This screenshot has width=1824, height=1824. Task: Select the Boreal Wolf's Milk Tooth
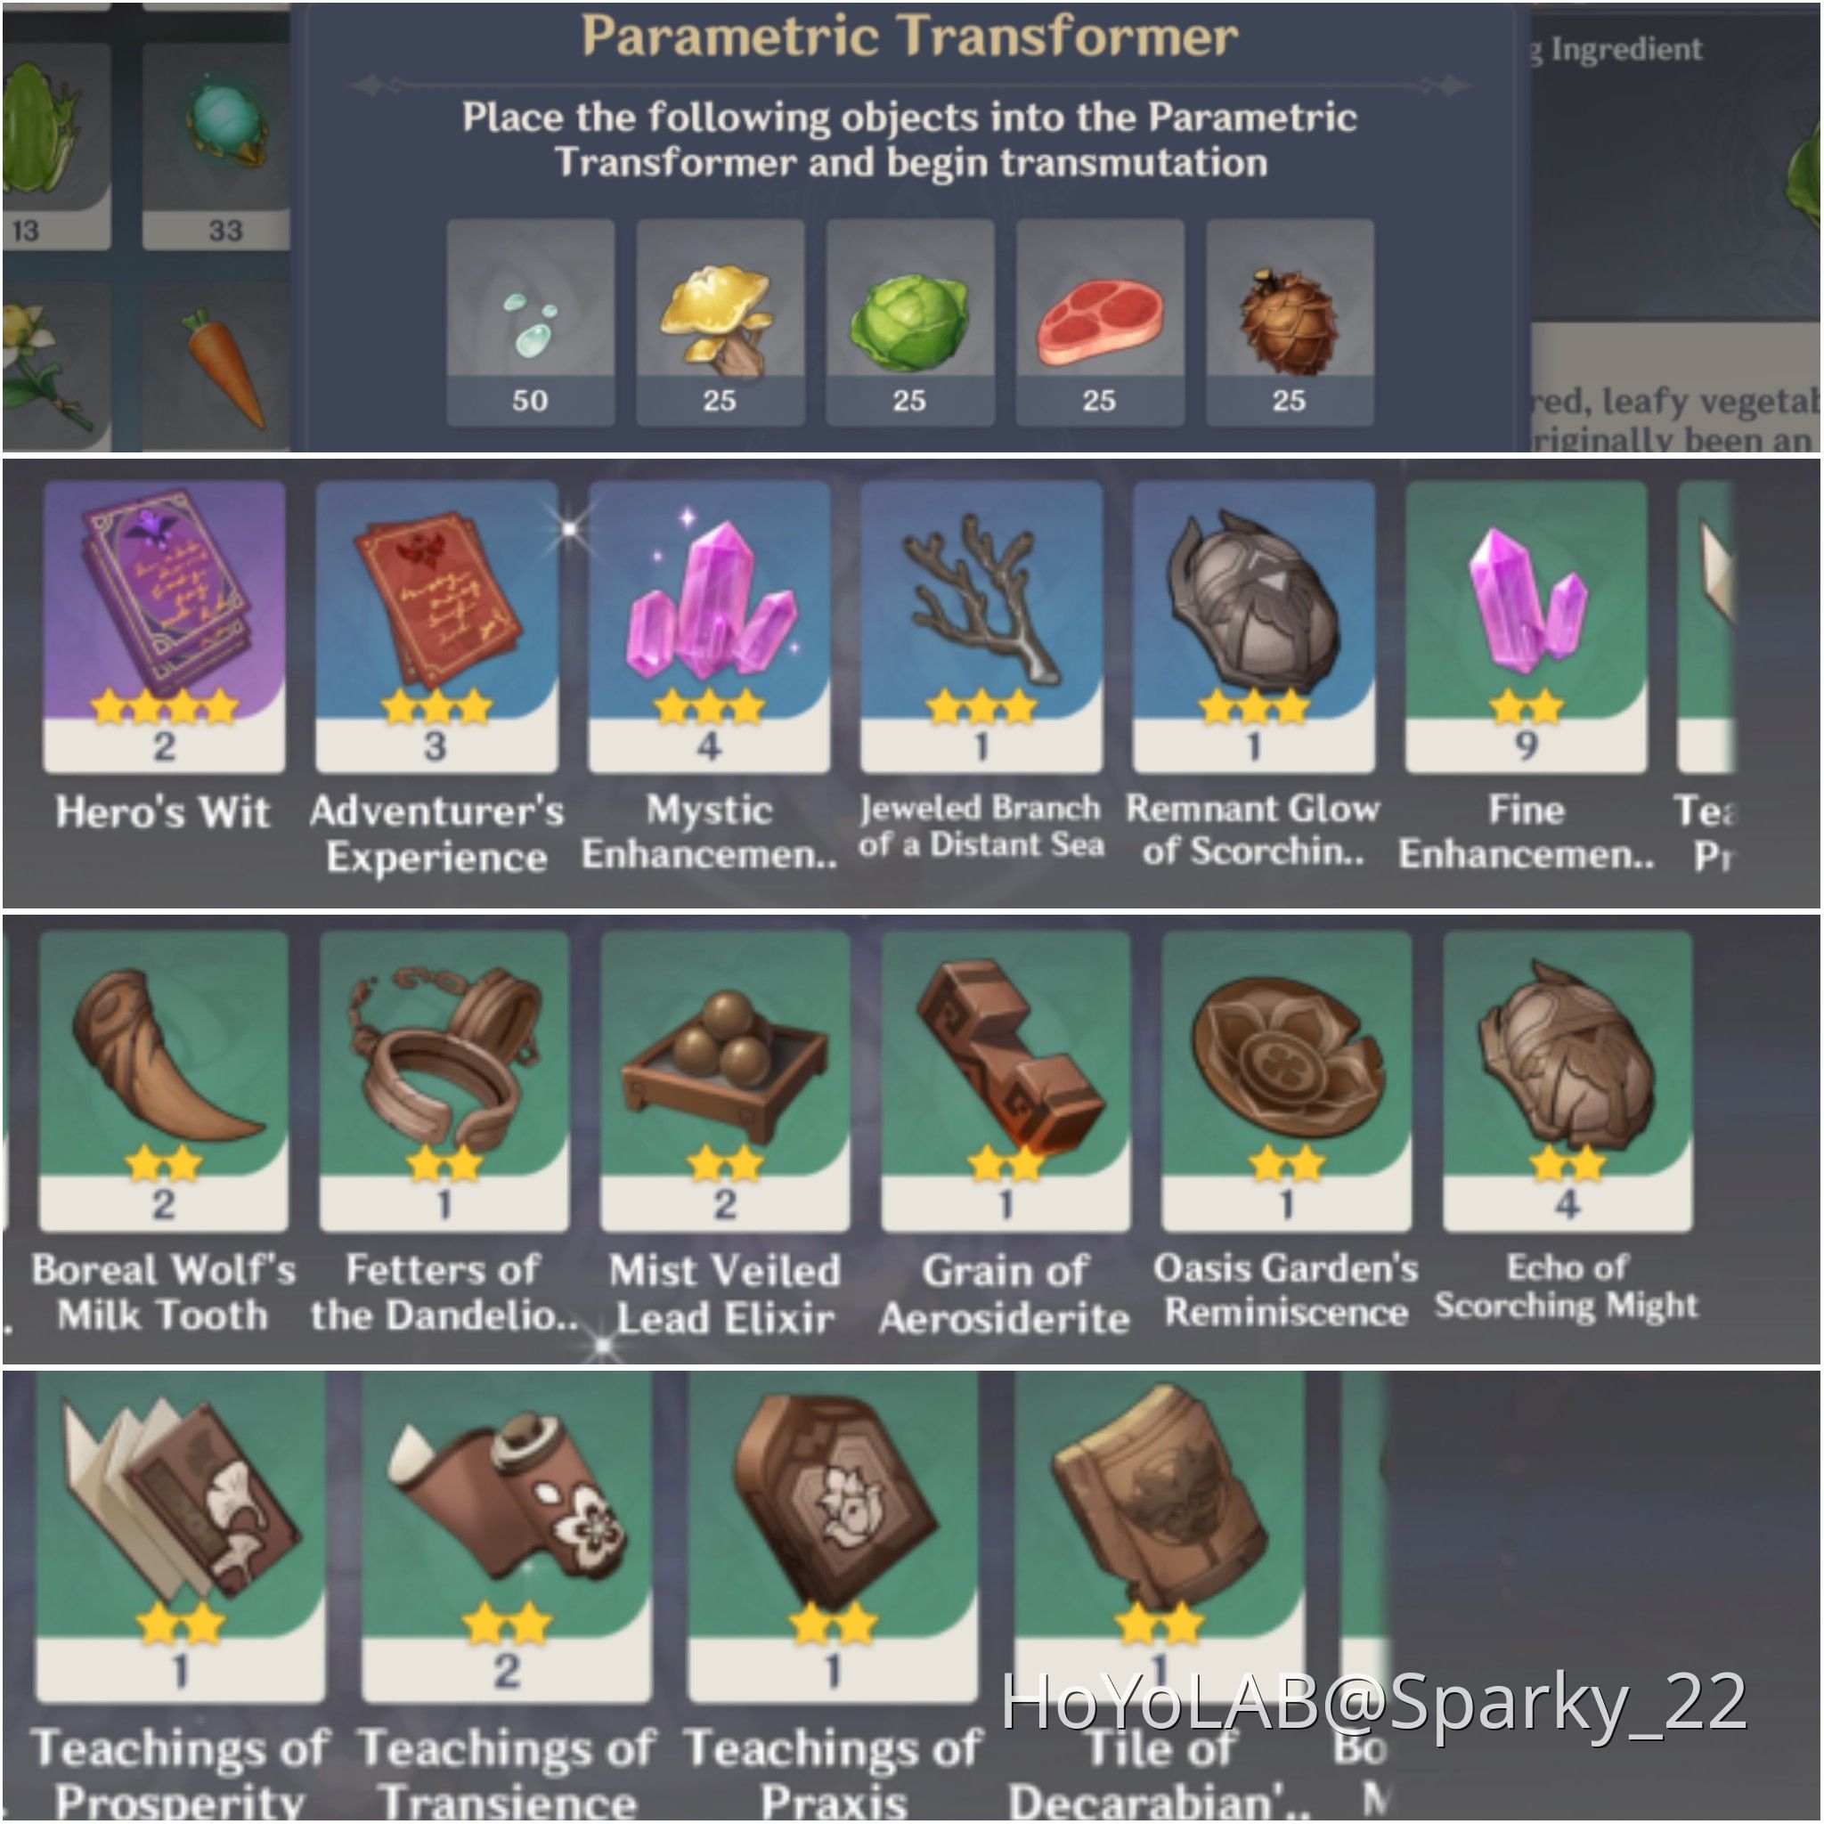(163, 1081)
